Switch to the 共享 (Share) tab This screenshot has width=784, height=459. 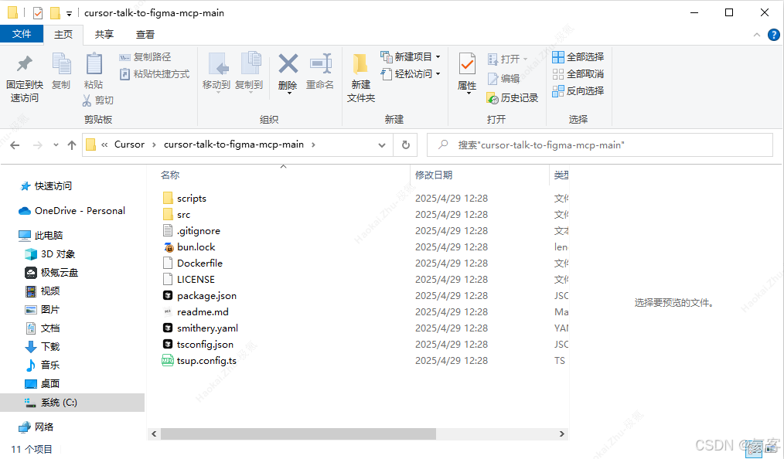click(x=104, y=35)
